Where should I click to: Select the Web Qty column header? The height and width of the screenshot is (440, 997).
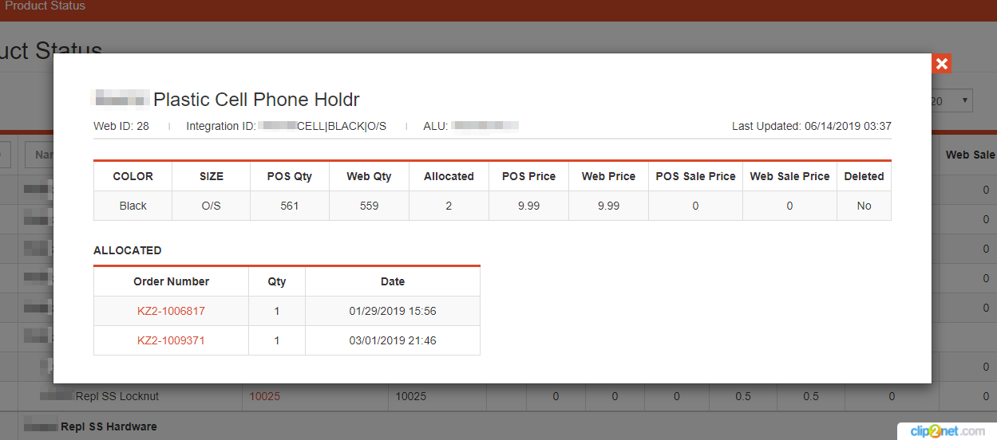pos(369,176)
